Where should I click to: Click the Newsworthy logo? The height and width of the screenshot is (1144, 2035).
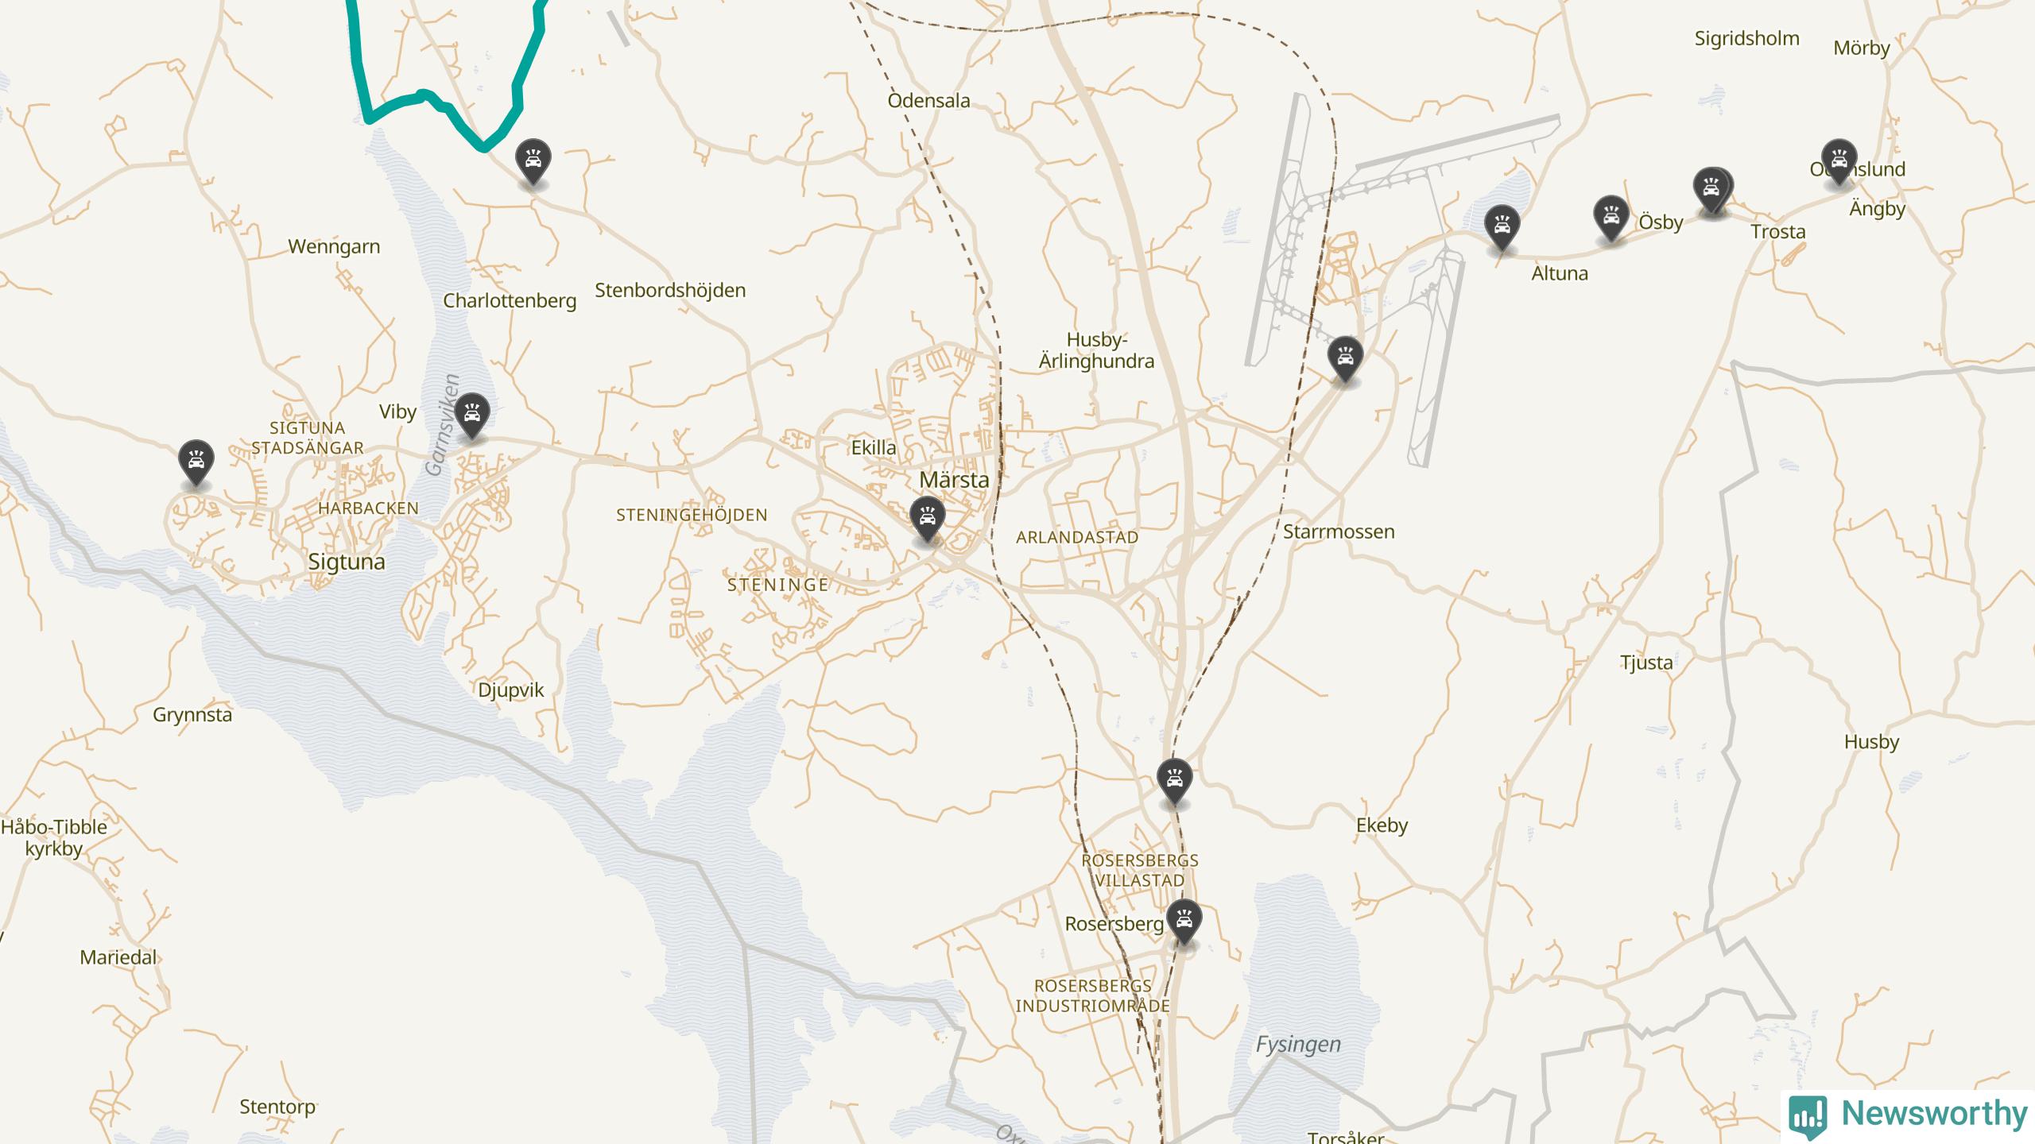pyautogui.click(x=1909, y=1114)
